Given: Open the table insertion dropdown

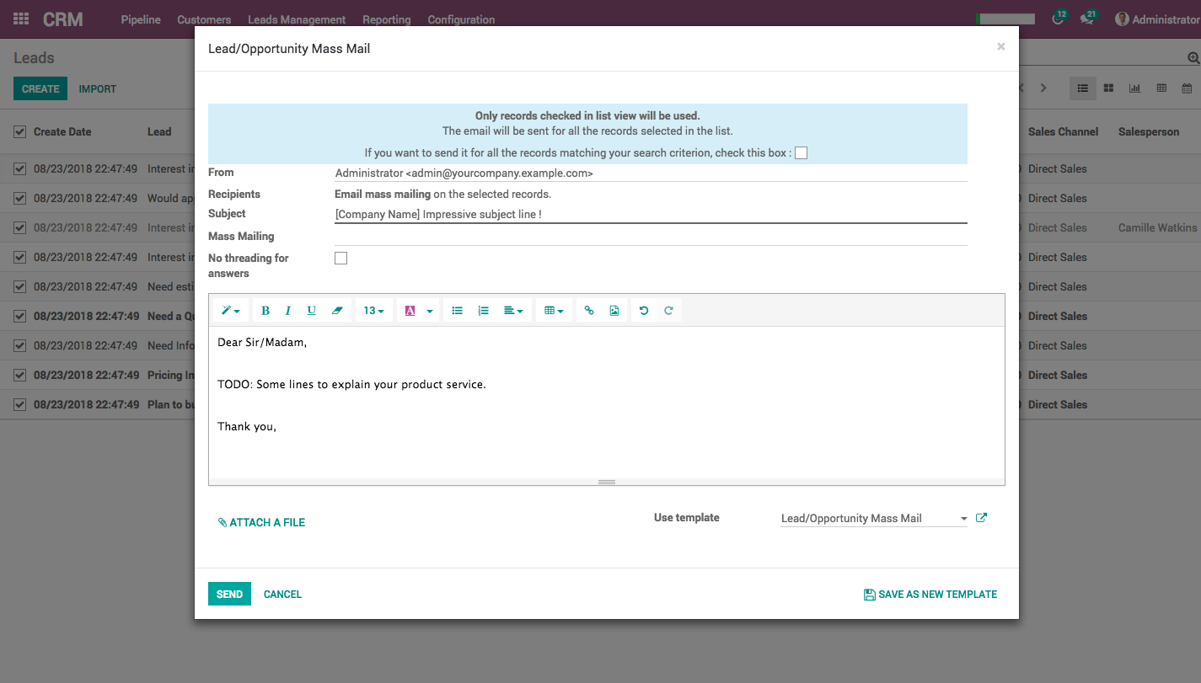Looking at the screenshot, I should [554, 311].
